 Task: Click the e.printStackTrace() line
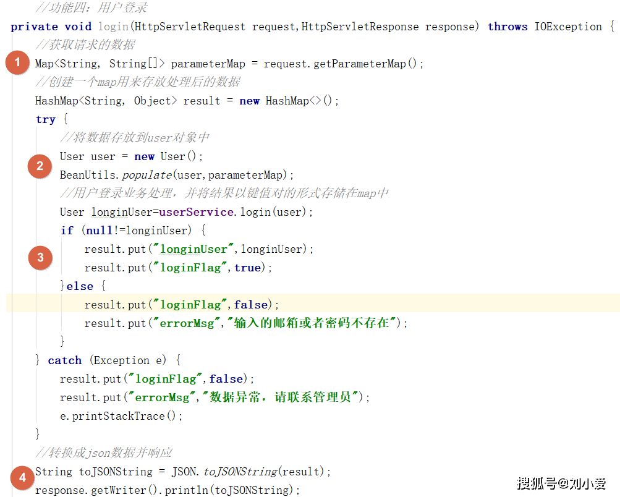point(121,416)
